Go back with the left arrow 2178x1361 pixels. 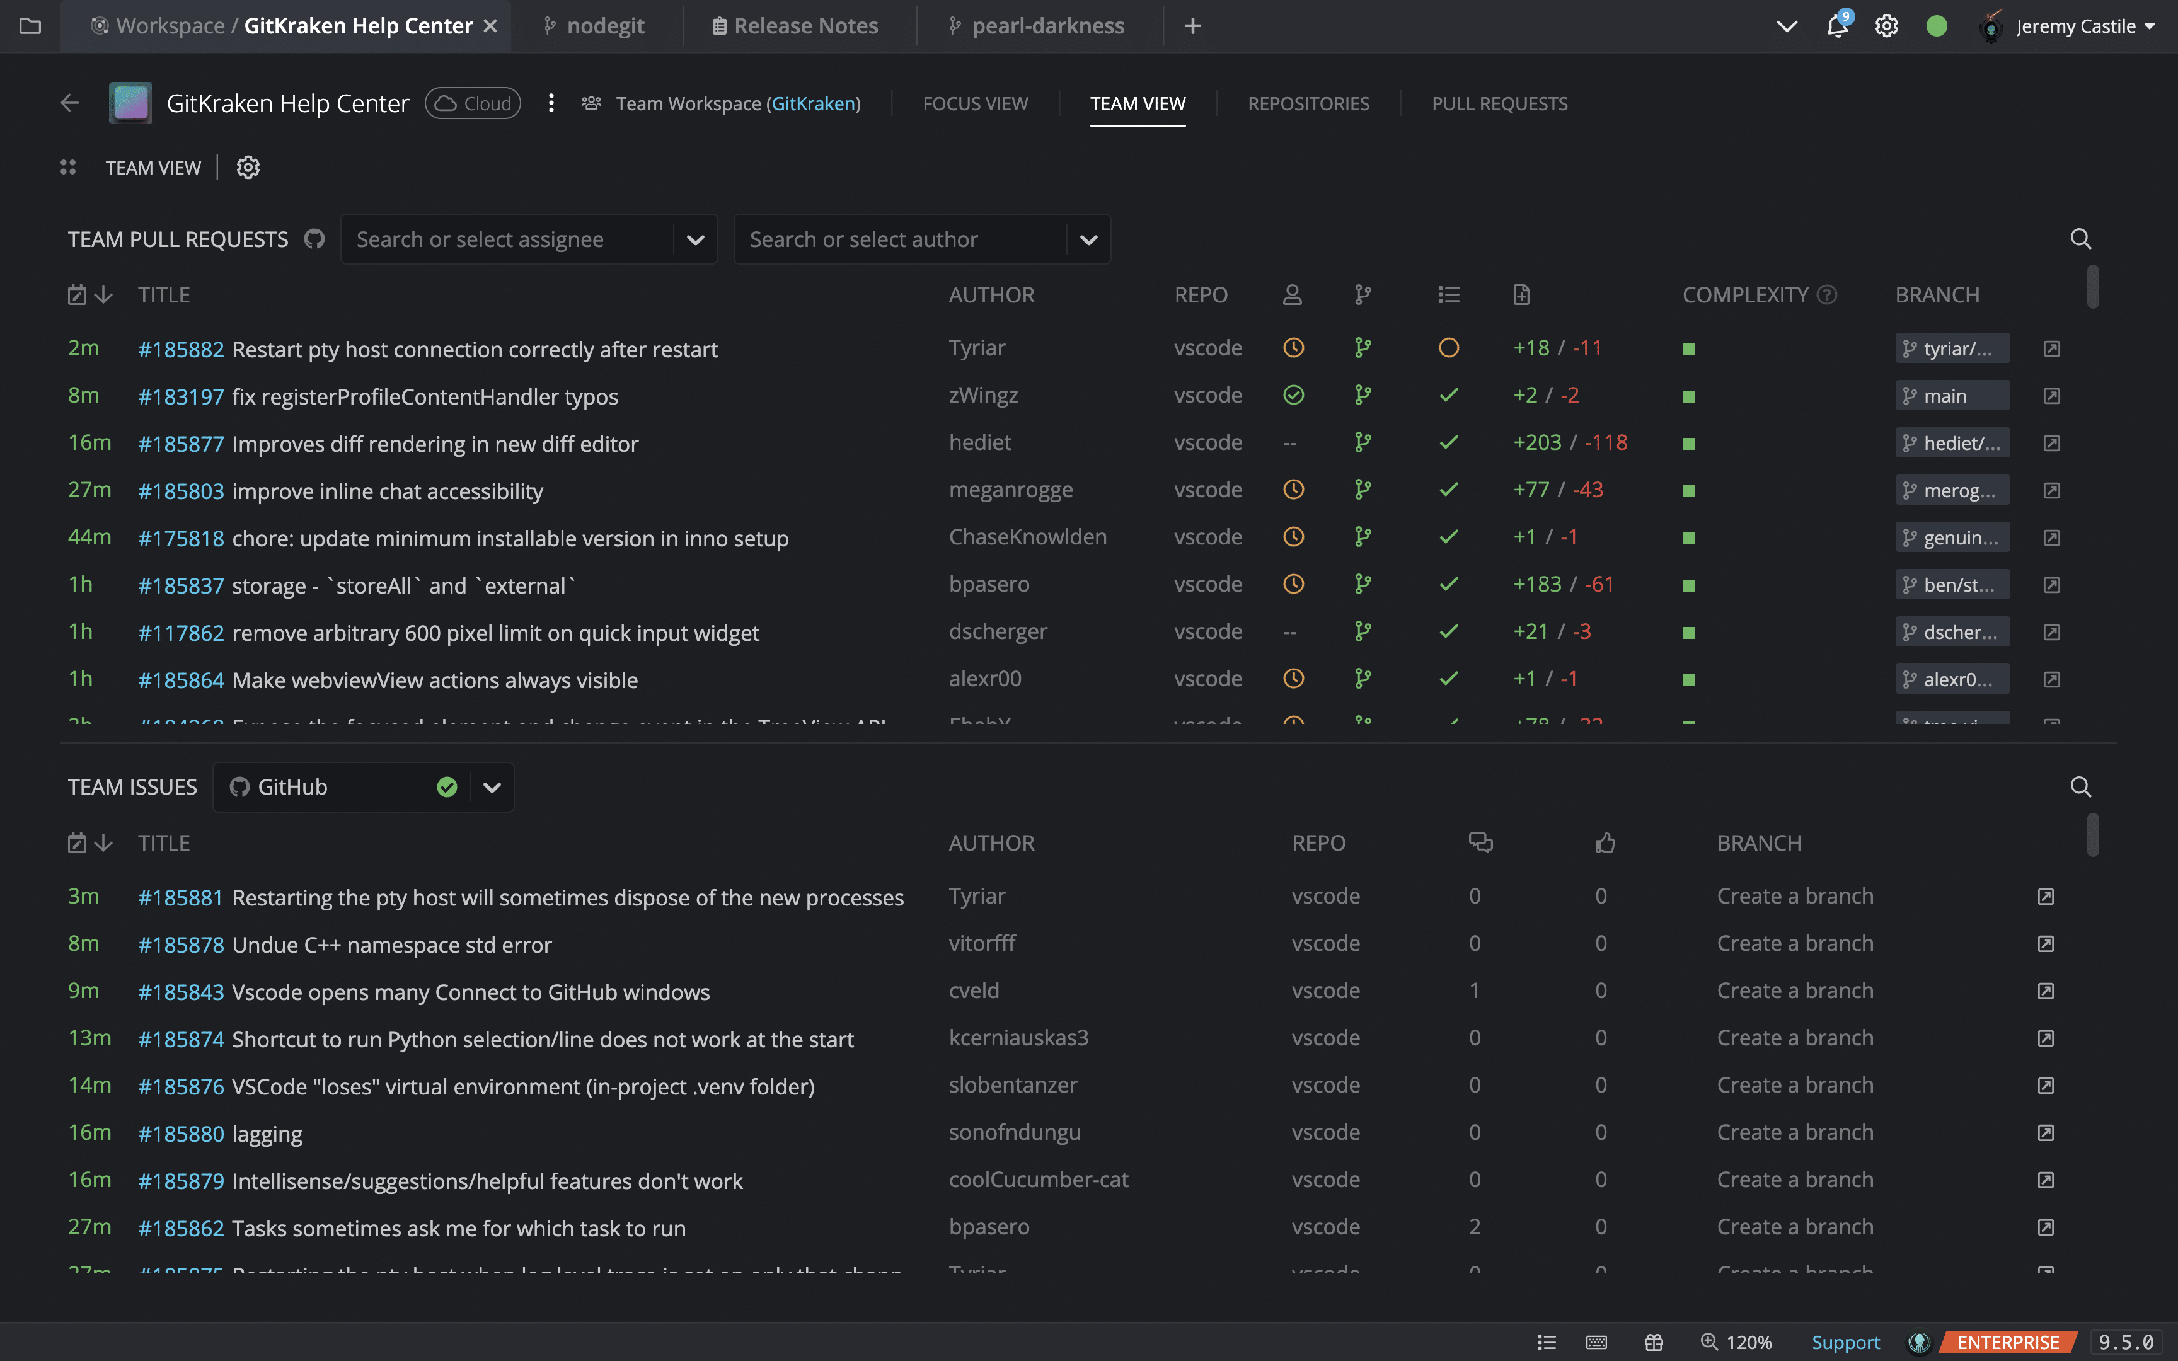tap(69, 103)
